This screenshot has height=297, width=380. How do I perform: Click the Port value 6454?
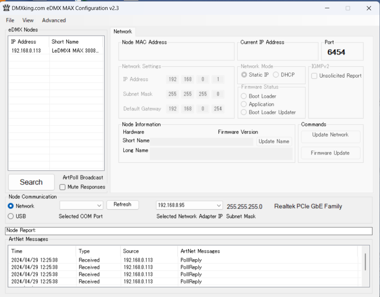pyautogui.click(x=336, y=52)
